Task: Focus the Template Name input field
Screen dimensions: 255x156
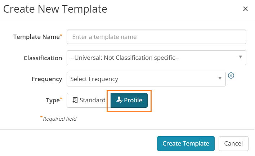Action: tap(156, 37)
